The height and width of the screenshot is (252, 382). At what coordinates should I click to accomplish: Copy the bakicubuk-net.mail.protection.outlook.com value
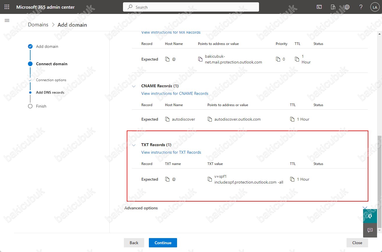point(200,59)
